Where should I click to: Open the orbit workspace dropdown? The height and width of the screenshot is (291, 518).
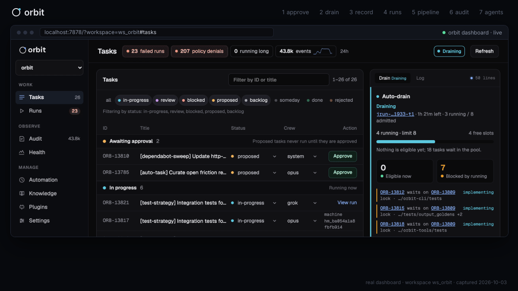point(50,68)
